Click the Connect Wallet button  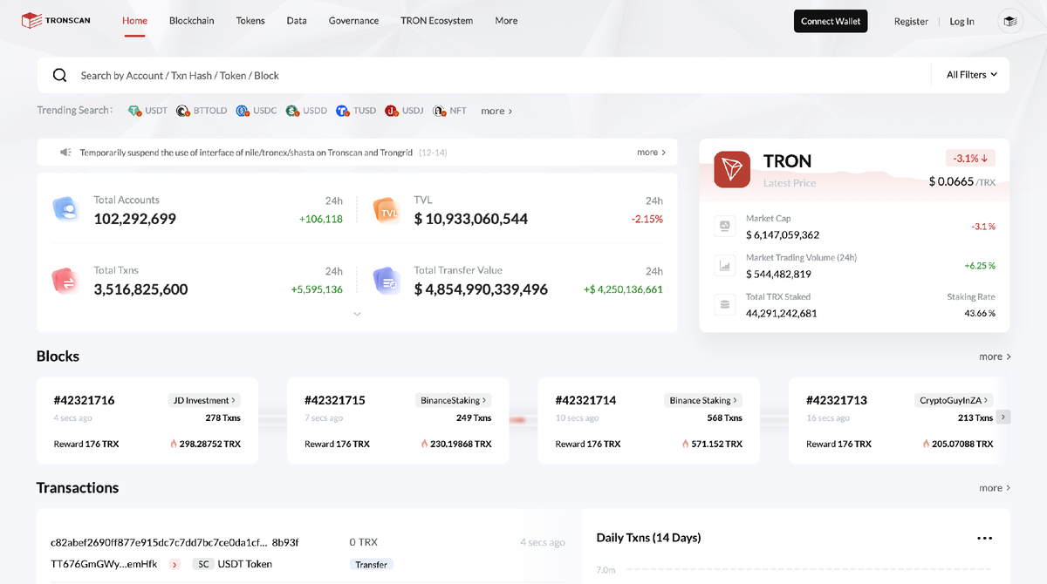point(831,21)
